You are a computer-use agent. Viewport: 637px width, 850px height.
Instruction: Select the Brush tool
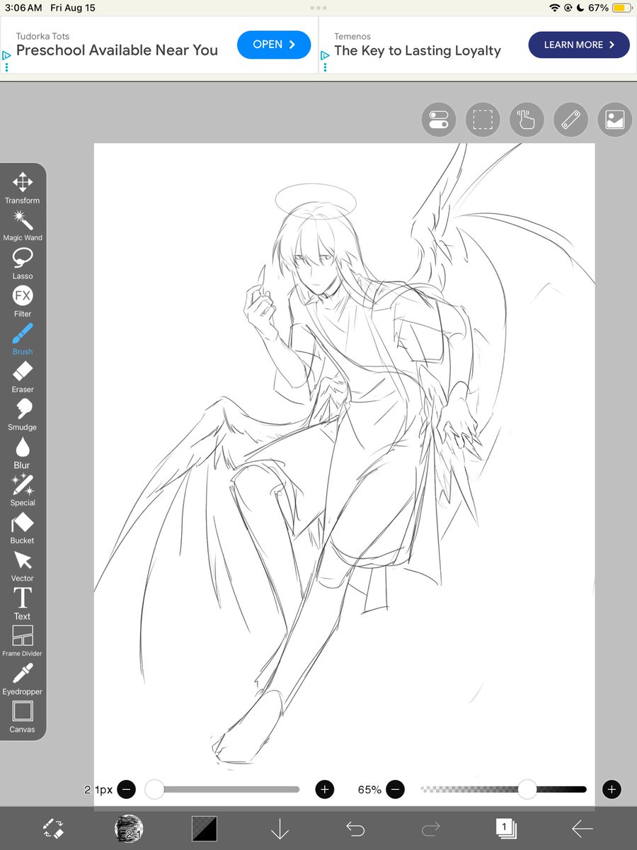coord(23,339)
